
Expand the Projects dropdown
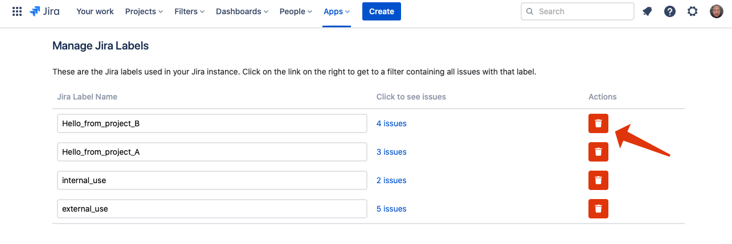pos(144,11)
